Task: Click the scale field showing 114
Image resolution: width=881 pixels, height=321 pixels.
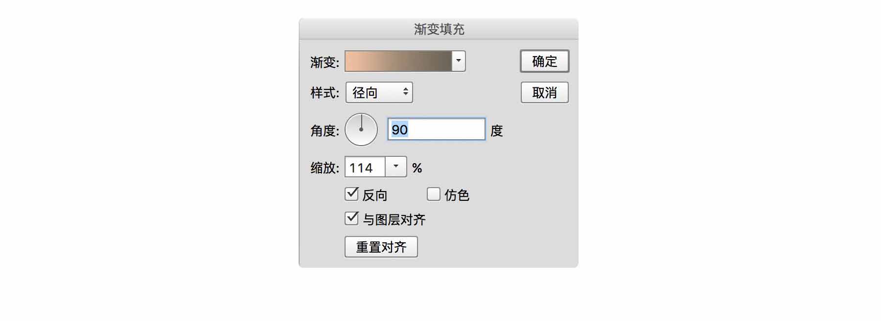Action: pyautogui.click(x=365, y=168)
